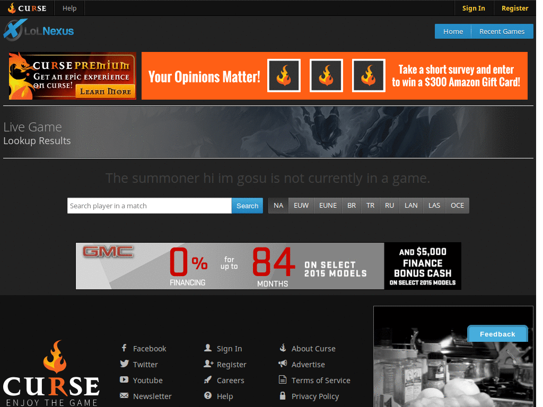The height and width of the screenshot is (407, 543).
Task: Click the Newsletter envelope icon
Action: pos(124,395)
